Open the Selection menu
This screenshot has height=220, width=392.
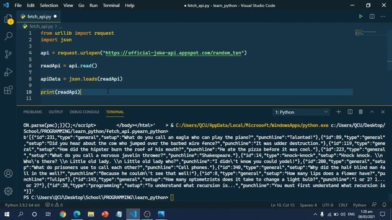(x=49, y=5)
